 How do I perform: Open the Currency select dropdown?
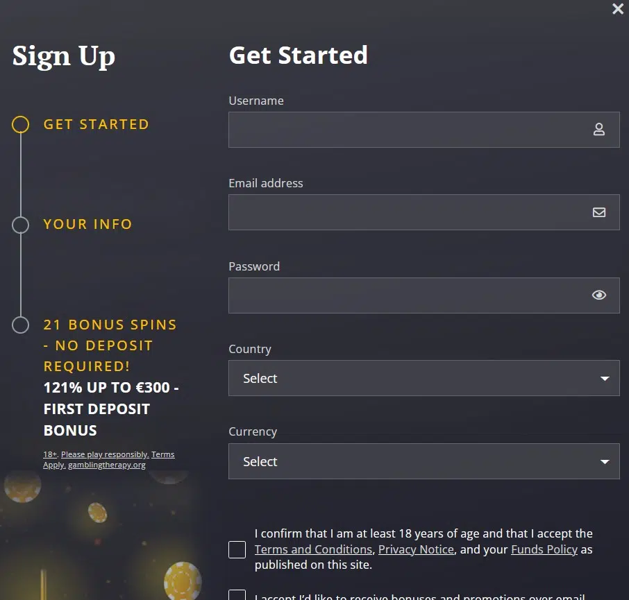coord(424,461)
